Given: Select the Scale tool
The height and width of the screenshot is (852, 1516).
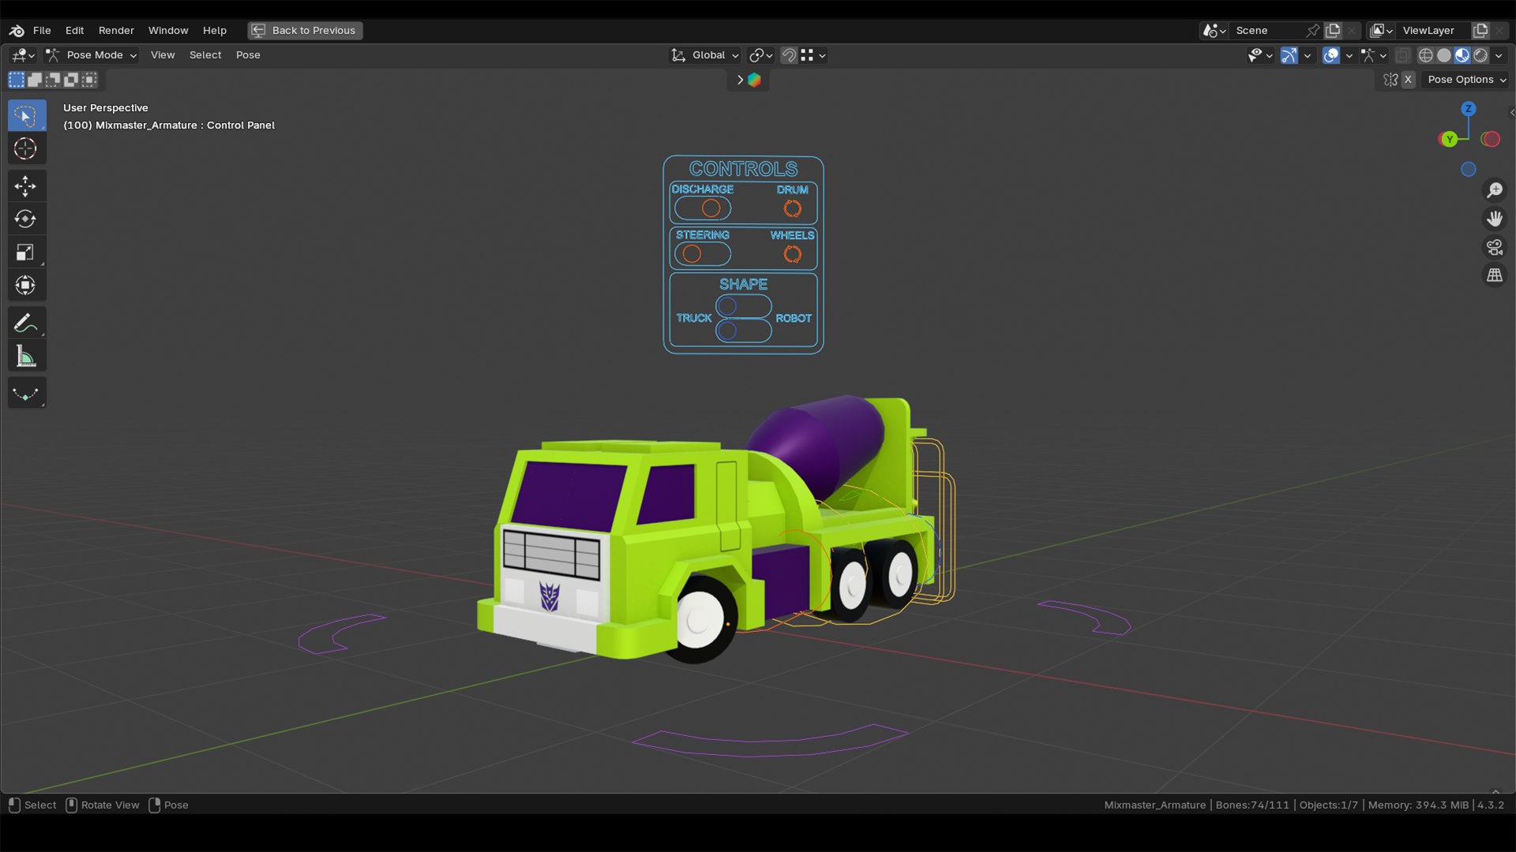Looking at the screenshot, I should coord(27,252).
